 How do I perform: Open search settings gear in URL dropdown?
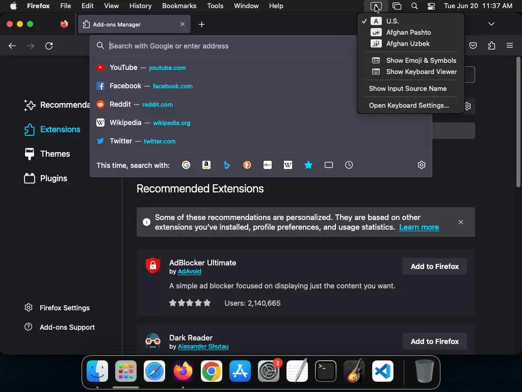click(x=422, y=165)
